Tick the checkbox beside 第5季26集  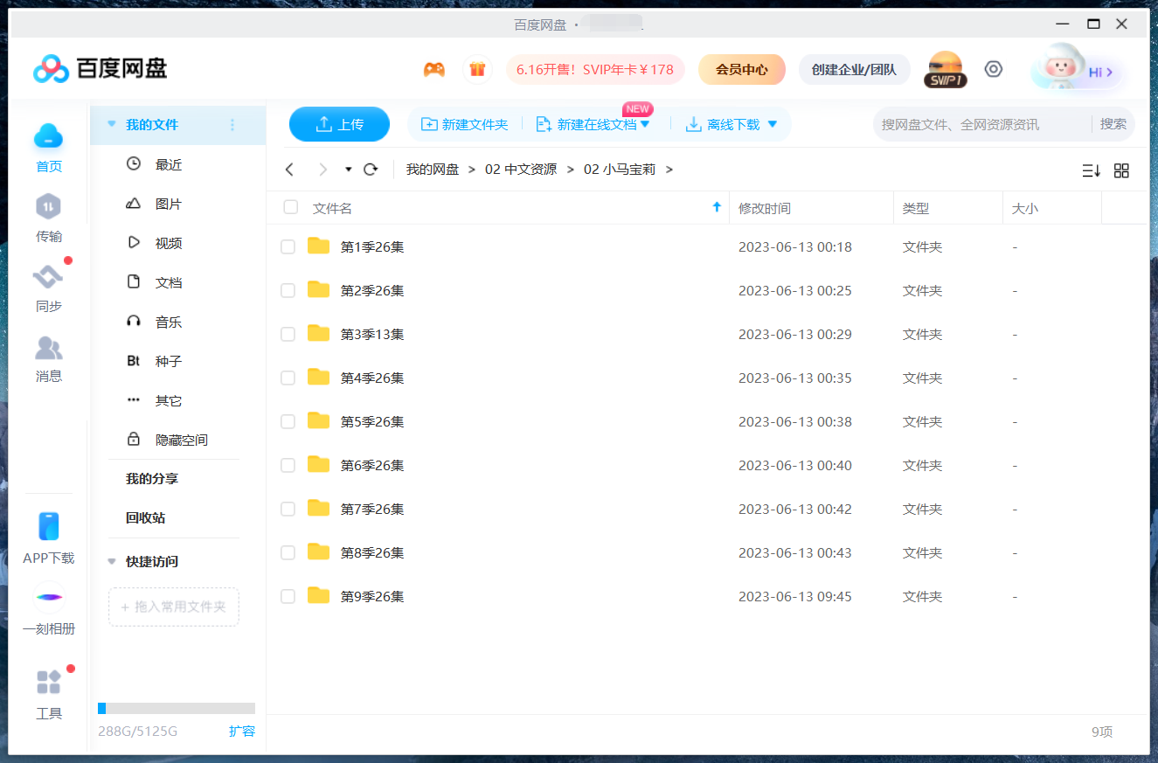[288, 422]
